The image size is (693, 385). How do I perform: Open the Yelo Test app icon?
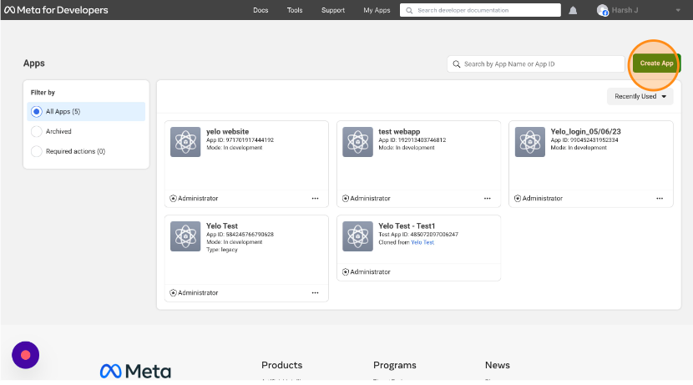(x=185, y=236)
